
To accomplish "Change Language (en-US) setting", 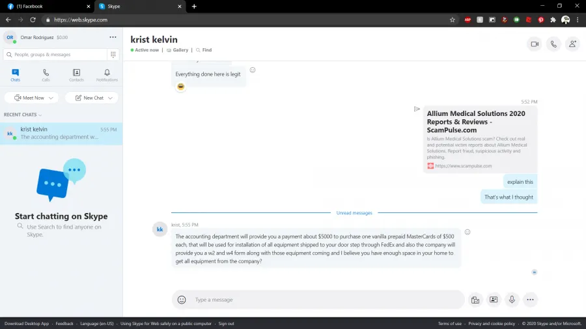I will tap(97, 324).
